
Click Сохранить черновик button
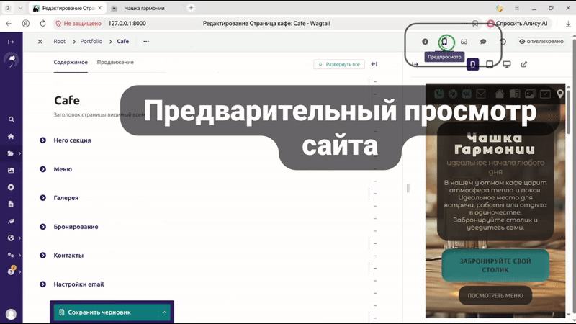[107, 312]
